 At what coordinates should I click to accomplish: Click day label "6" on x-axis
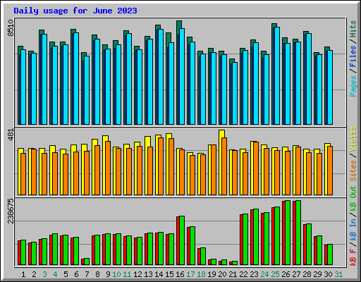tap(76, 274)
